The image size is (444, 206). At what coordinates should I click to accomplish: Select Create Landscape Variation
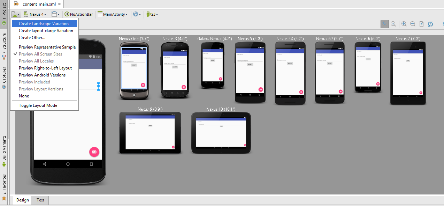coord(44,24)
